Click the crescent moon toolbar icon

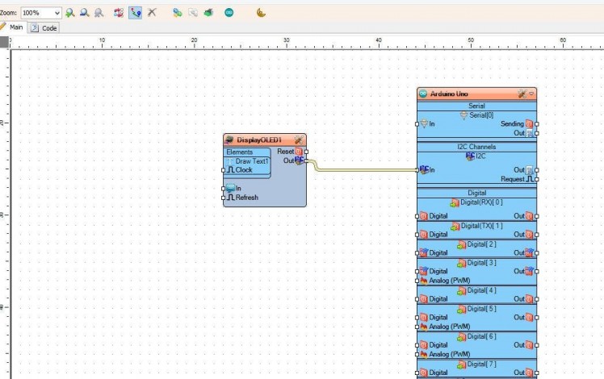click(261, 13)
